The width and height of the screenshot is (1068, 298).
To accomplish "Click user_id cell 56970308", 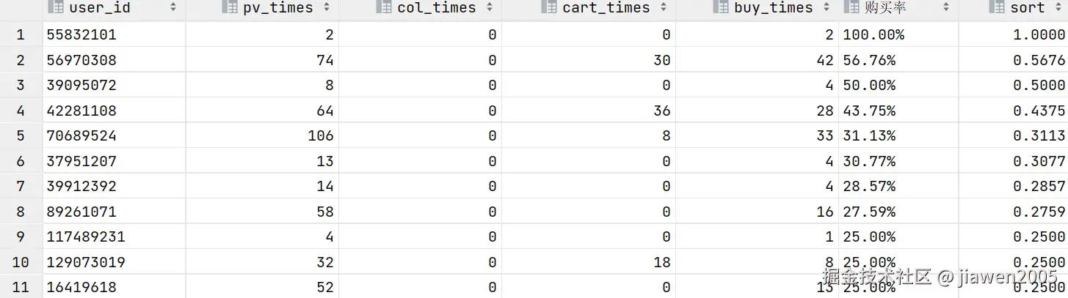I will click(81, 60).
